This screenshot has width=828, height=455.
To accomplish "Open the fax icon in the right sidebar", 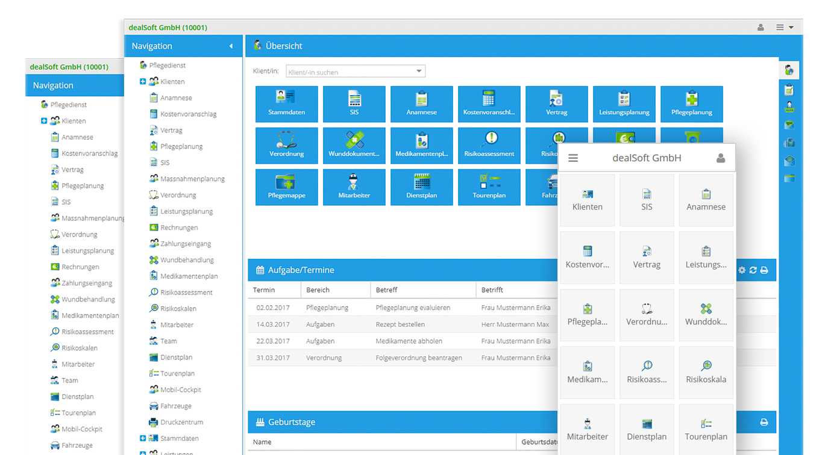I will coord(789,143).
